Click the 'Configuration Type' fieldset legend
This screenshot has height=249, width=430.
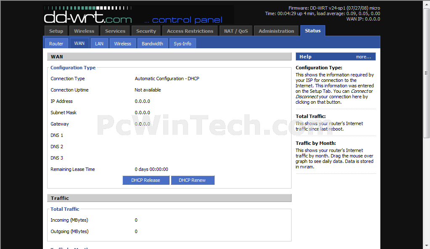tap(73, 68)
